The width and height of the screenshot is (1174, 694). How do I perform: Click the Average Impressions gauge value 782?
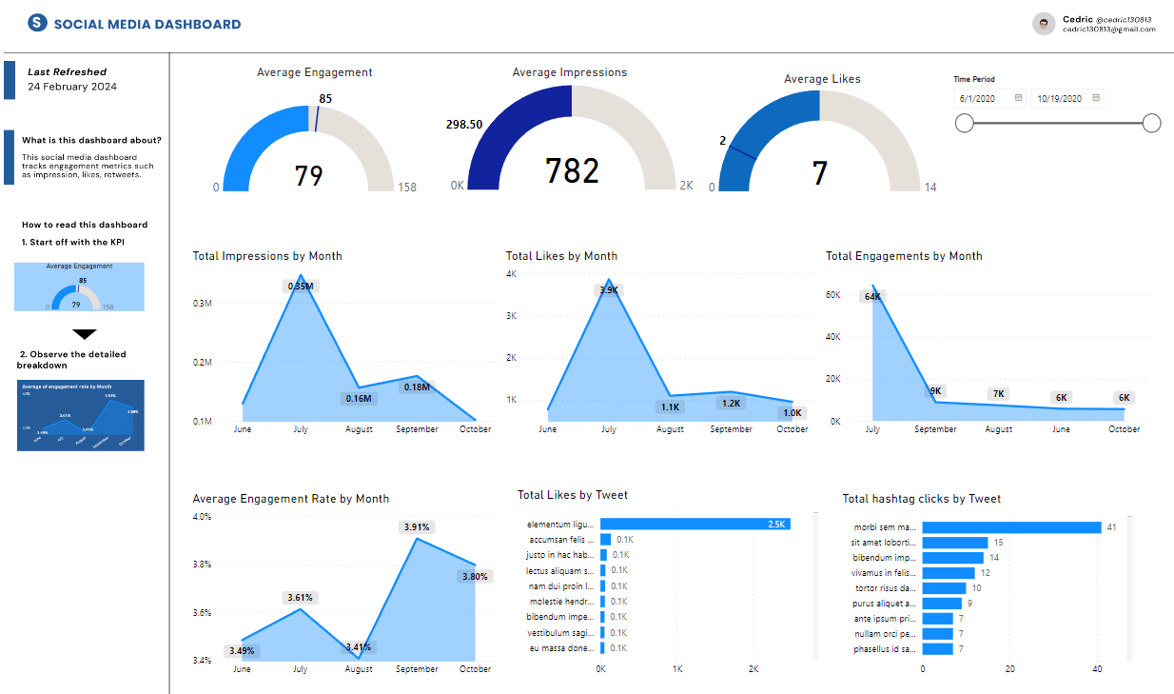[572, 170]
